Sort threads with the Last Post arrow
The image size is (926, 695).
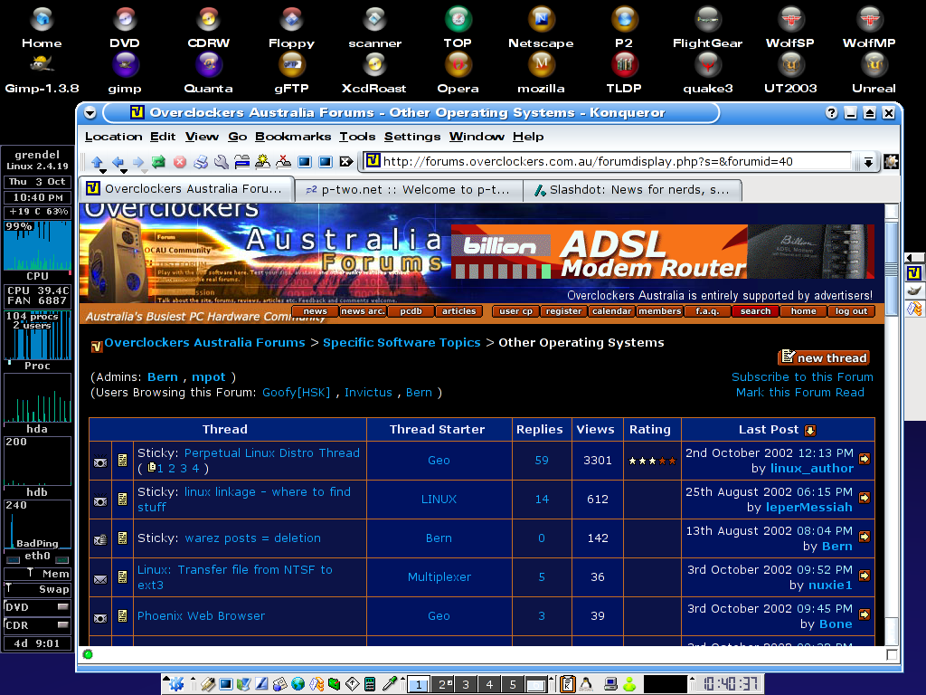(x=810, y=430)
